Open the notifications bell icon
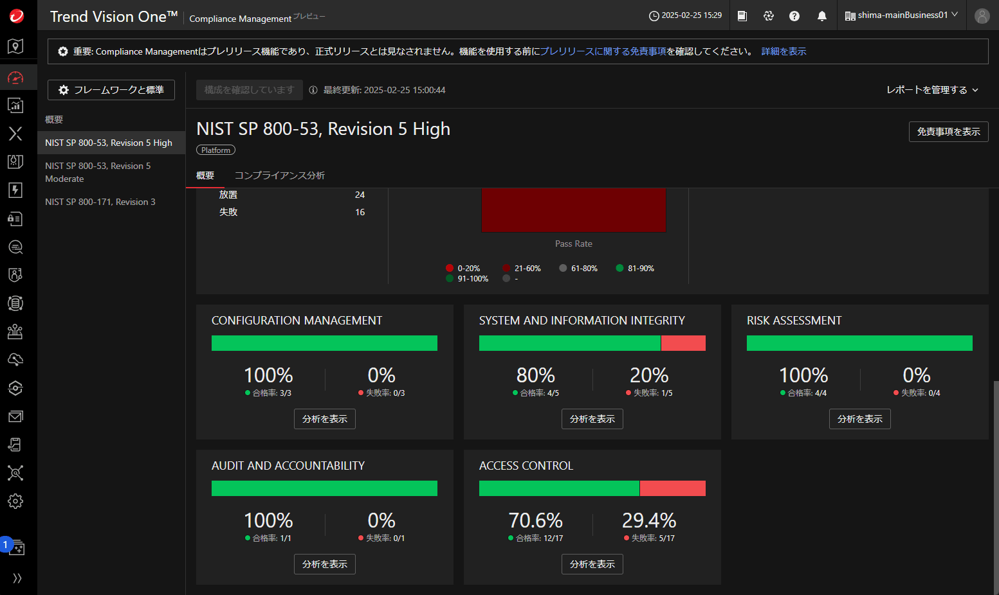Viewport: 999px width, 595px height. [822, 16]
